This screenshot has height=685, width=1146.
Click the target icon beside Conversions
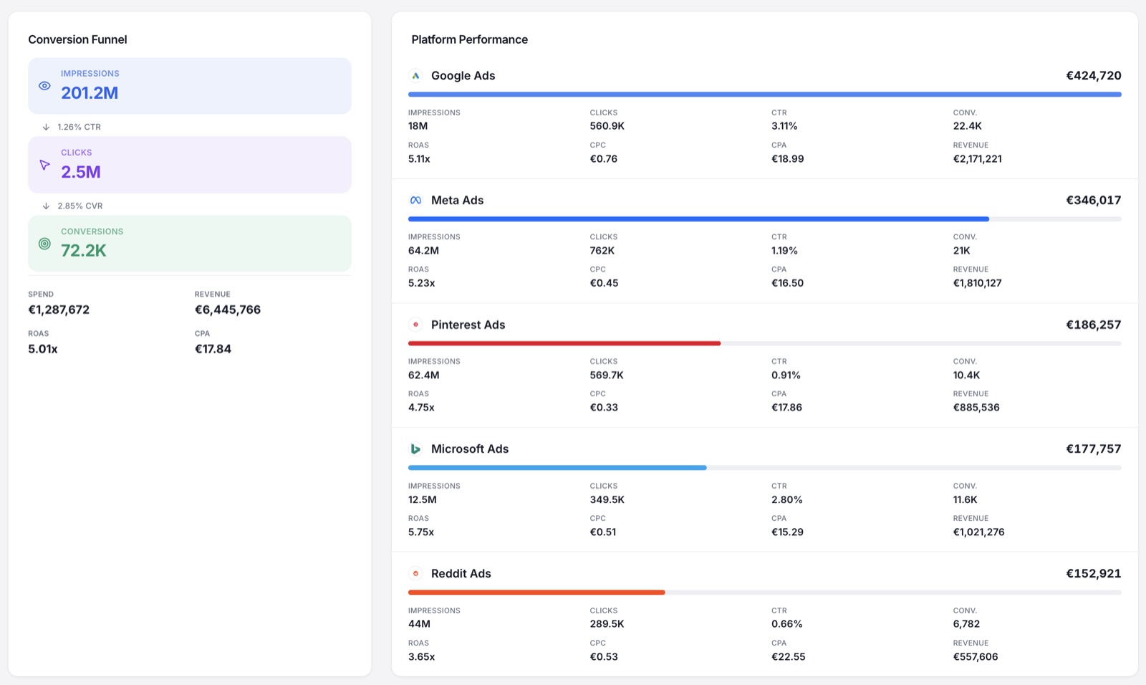tap(44, 244)
